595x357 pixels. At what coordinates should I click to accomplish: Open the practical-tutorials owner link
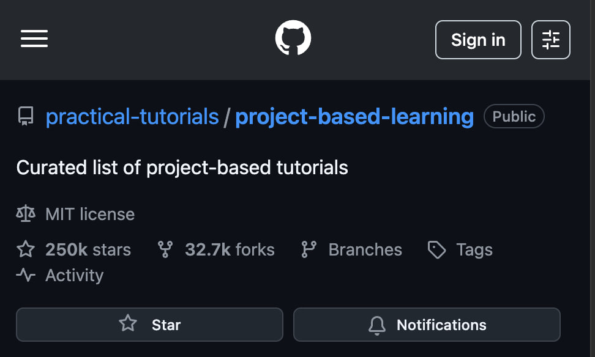(132, 116)
